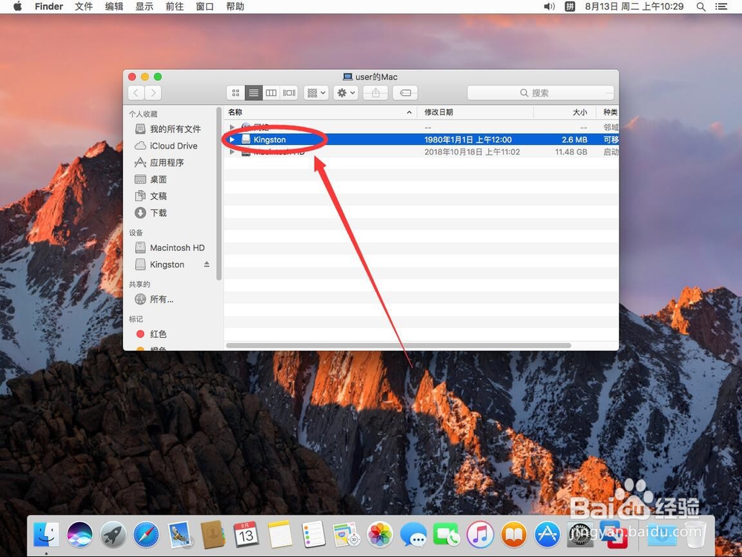The width and height of the screenshot is (742, 557).
Task: Open 桌面 in sidebar
Action: 151,179
